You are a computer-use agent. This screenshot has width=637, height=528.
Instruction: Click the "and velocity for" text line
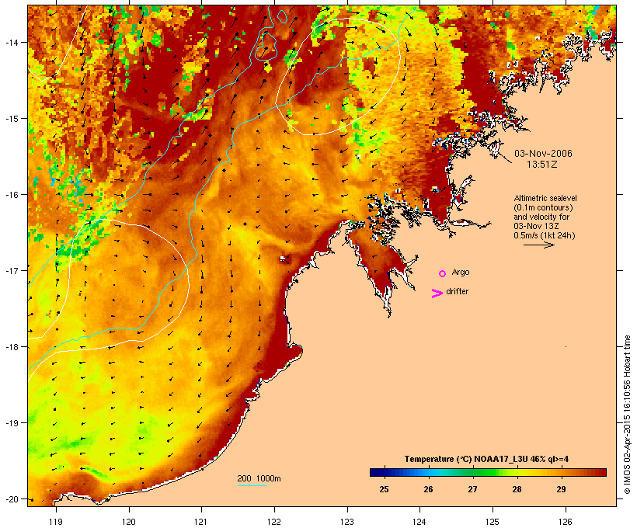pyautogui.click(x=541, y=217)
